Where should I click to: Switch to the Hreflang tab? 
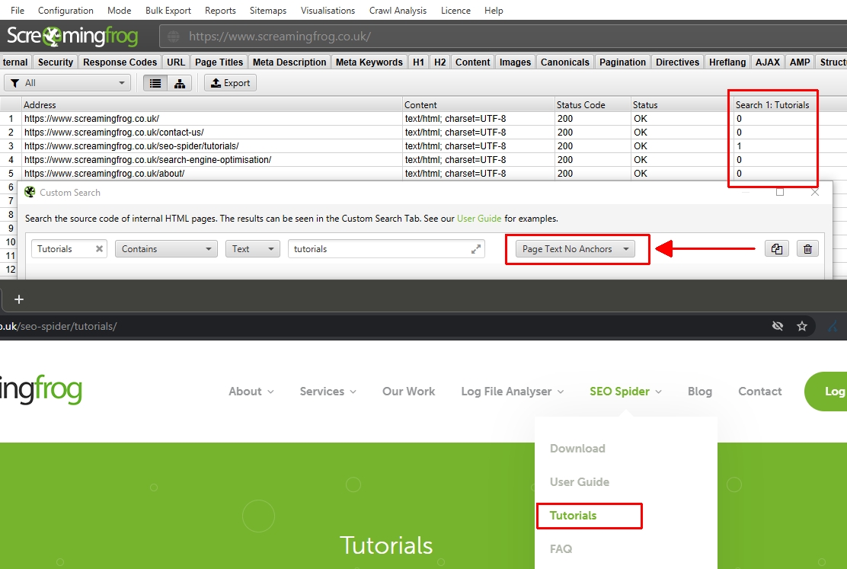tap(727, 62)
